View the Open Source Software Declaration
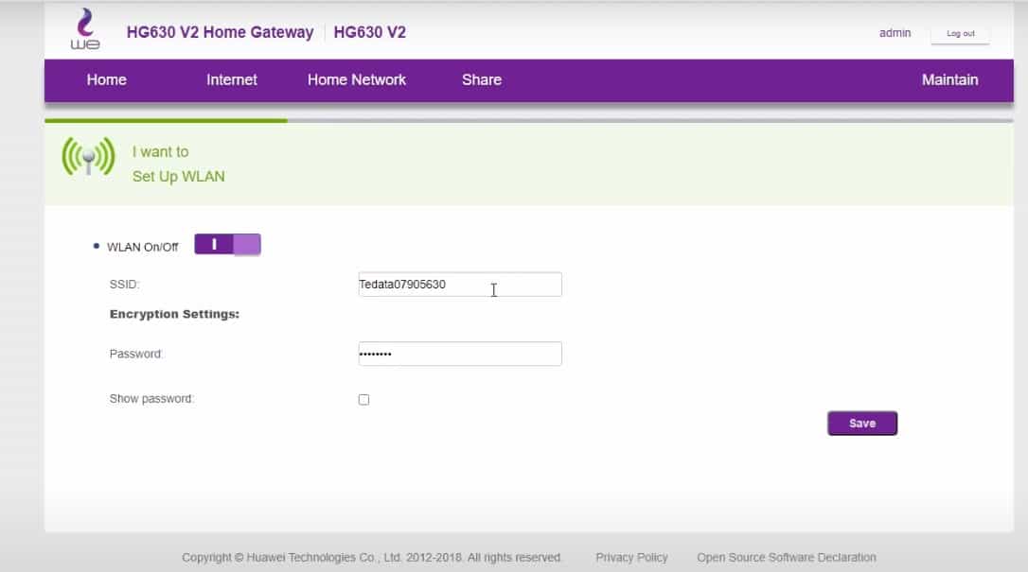The height and width of the screenshot is (572, 1028). [x=786, y=558]
